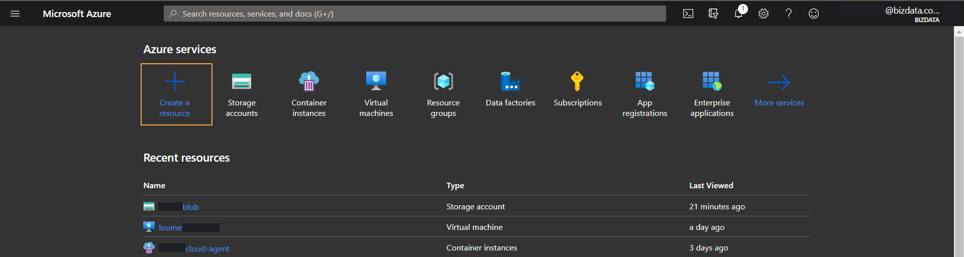The width and height of the screenshot is (964, 257).
Task: Open Virtual machines service icon
Action: 376,81
